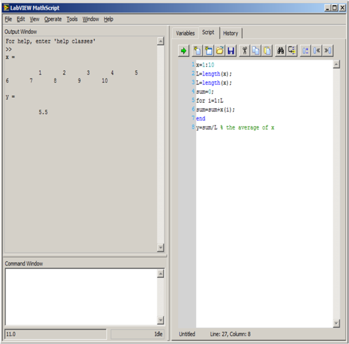Click the left double-chevron toolbar icon
The height and width of the screenshot is (344, 349).
(x=317, y=51)
